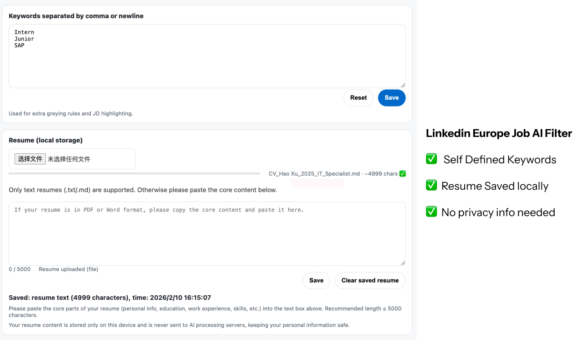Click the Resume uploaded (file) status text
The width and height of the screenshot is (582, 364).
point(68,269)
